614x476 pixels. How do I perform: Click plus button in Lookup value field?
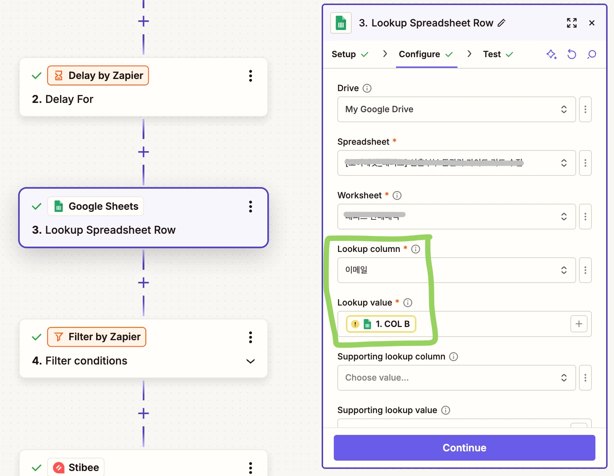579,324
